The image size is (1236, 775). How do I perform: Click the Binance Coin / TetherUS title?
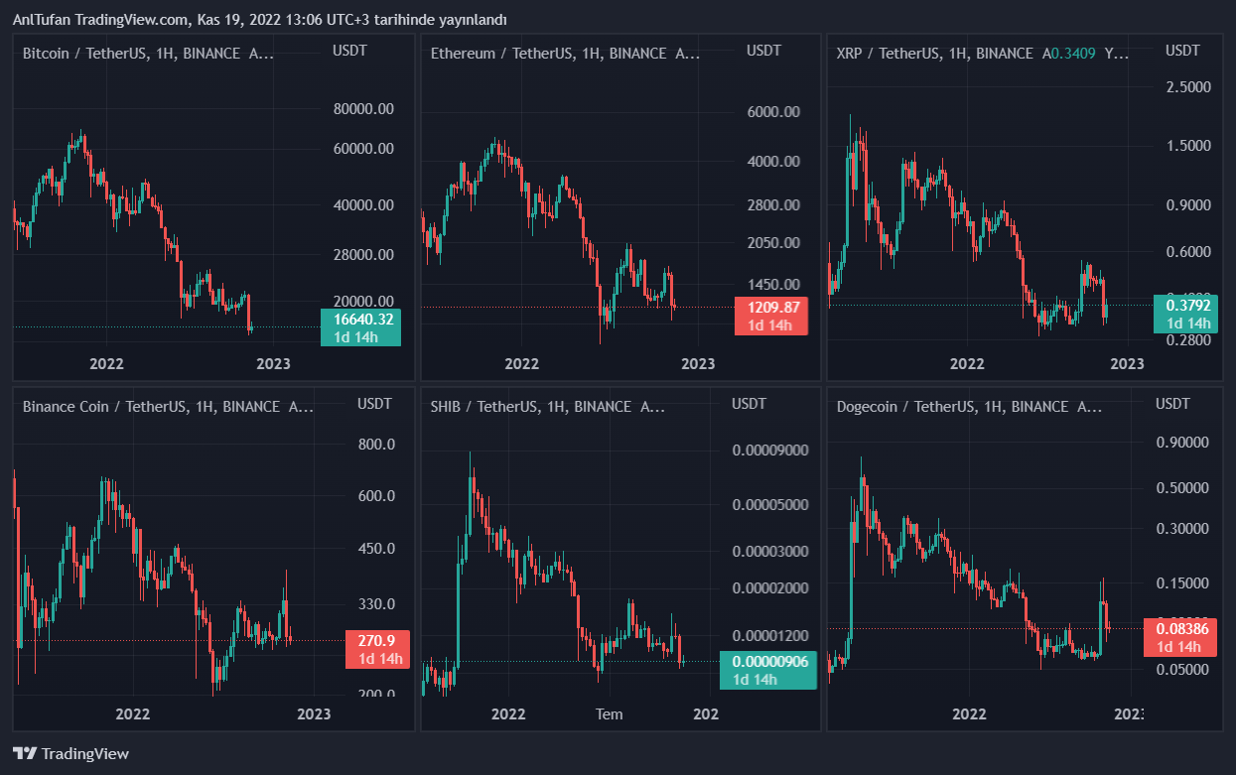tap(167, 406)
